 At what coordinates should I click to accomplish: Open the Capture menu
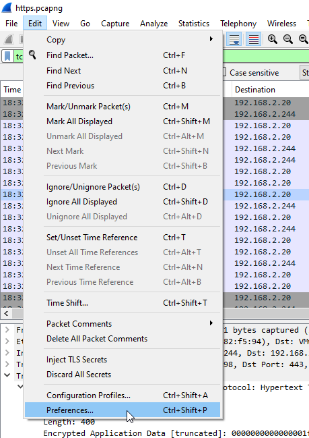115,24
